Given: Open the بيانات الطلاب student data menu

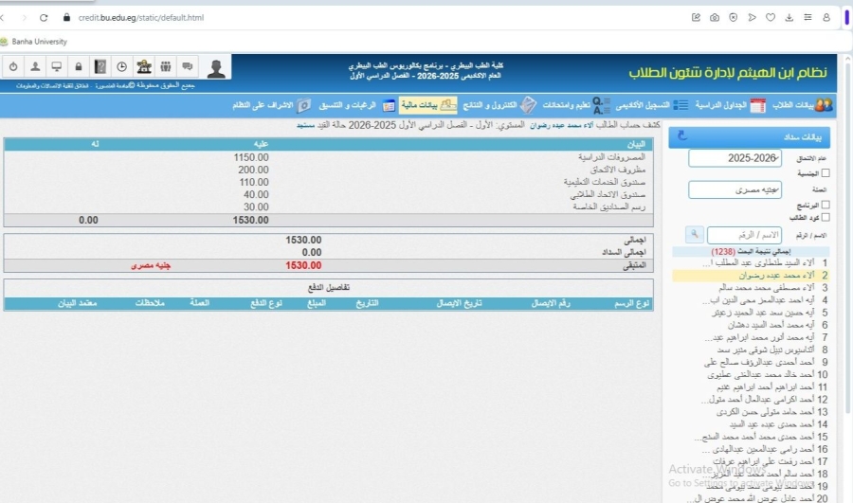Looking at the screenshot, I should 803,105.
